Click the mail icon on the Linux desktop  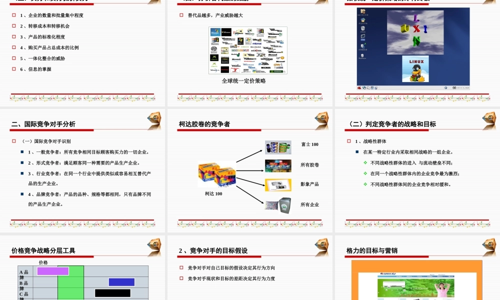coord(362,36)
